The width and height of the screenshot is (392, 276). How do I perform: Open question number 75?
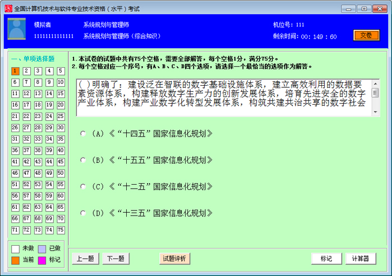point(61,230)
